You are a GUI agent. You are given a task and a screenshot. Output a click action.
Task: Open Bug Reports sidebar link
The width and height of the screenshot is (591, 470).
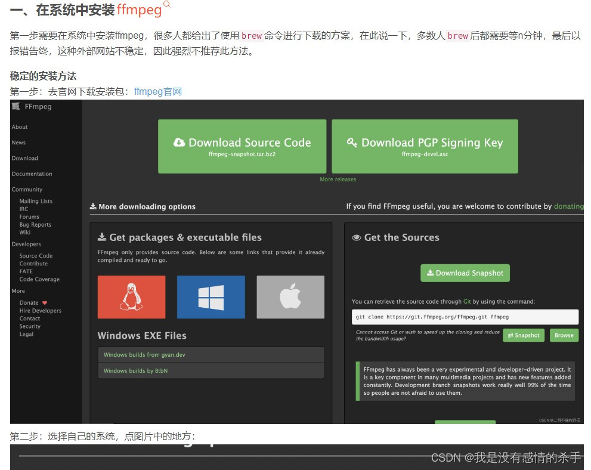[x=35, y=225]
